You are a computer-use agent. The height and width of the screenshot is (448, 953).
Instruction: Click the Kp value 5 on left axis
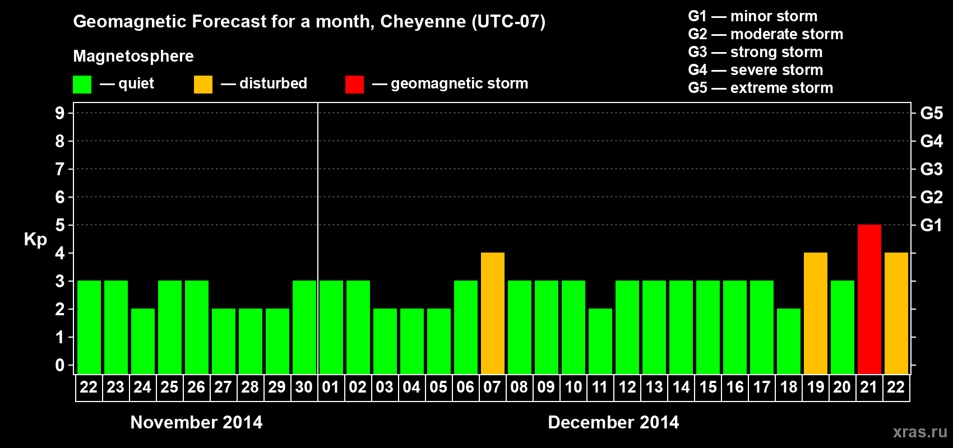(60, 225)
